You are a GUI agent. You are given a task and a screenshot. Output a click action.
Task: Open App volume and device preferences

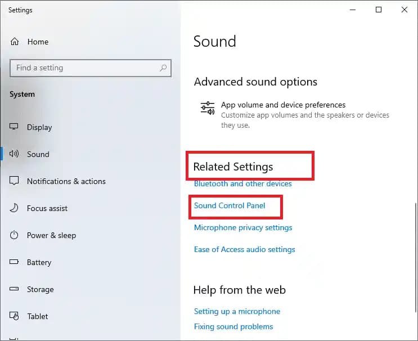tap(283, 105)
